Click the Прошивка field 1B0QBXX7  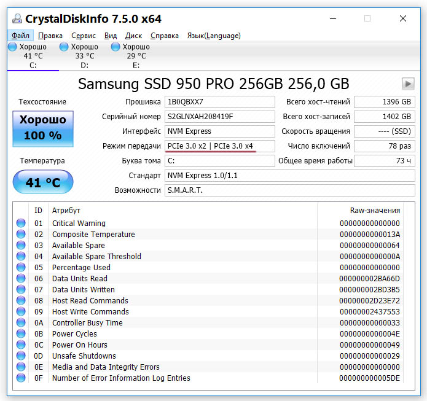219,102
